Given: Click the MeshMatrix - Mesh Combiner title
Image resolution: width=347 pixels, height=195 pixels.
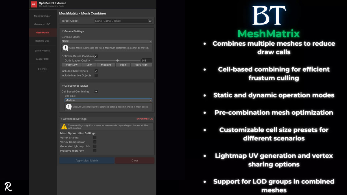Looking at the screenshot, I should point(83,13).
